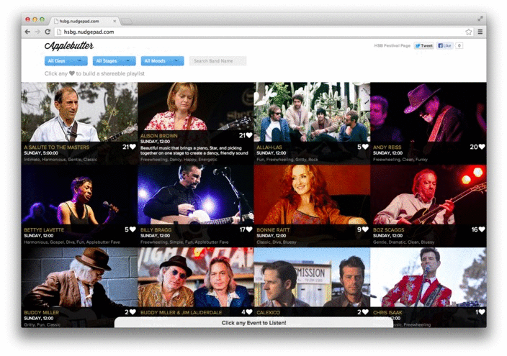Bookmark page with the star icon
This screenshot has width=507, height=356.
tap(468, 32)
